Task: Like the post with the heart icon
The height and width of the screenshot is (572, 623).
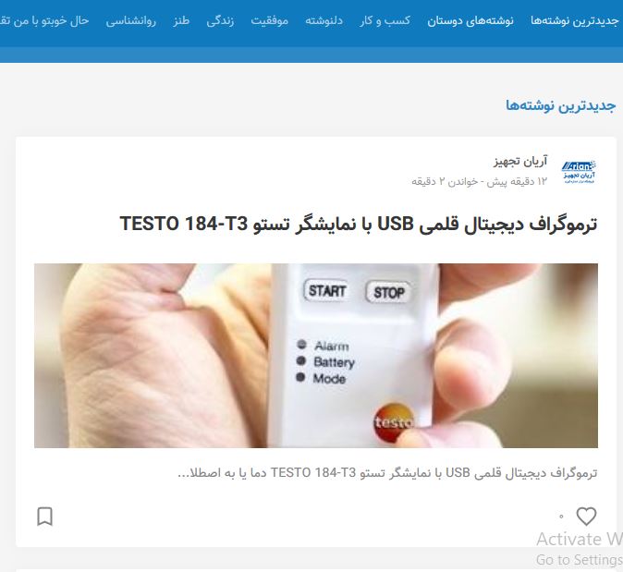Action: [586, 517]
